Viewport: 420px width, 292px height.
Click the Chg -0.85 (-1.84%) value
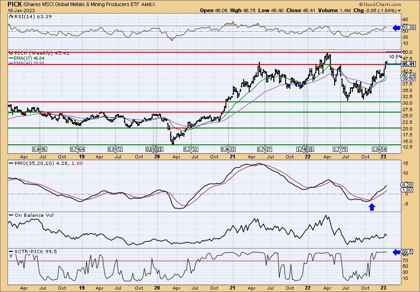coord(375,10)
